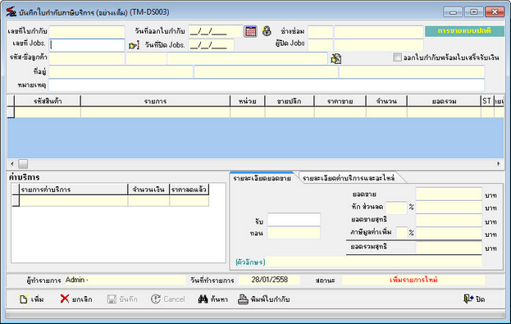The height and width of the screenshot is (324, 511).
Task: Click the หมายเหตุ remarks field
Action: click(x=267, y=85)
